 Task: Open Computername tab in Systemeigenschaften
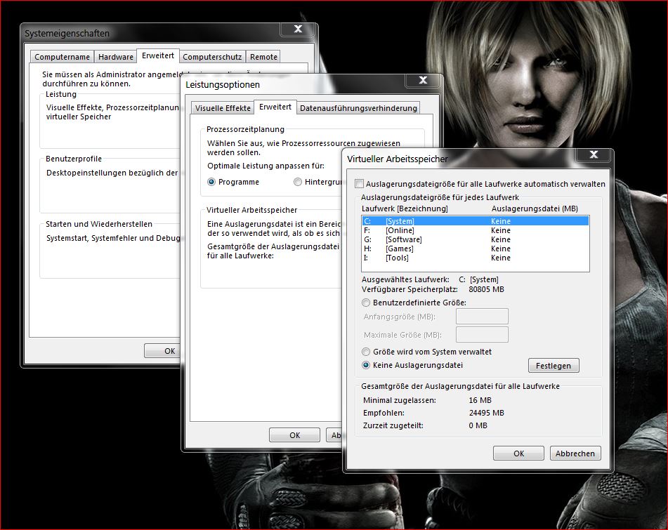point(63,57)
